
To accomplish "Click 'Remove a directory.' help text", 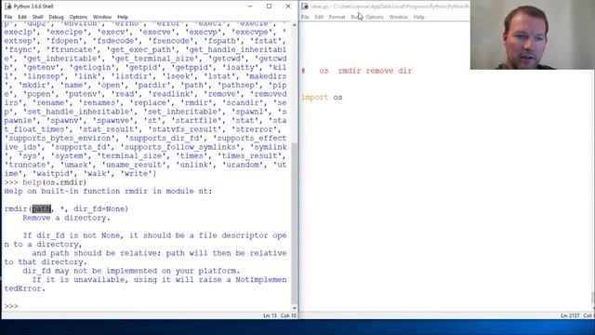I will pyautogui.click(x=66, y=218).
